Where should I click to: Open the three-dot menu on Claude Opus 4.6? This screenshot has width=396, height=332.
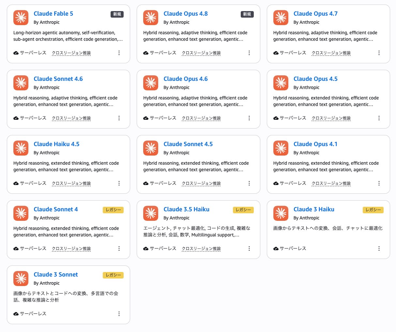click(x=249, y=118)
